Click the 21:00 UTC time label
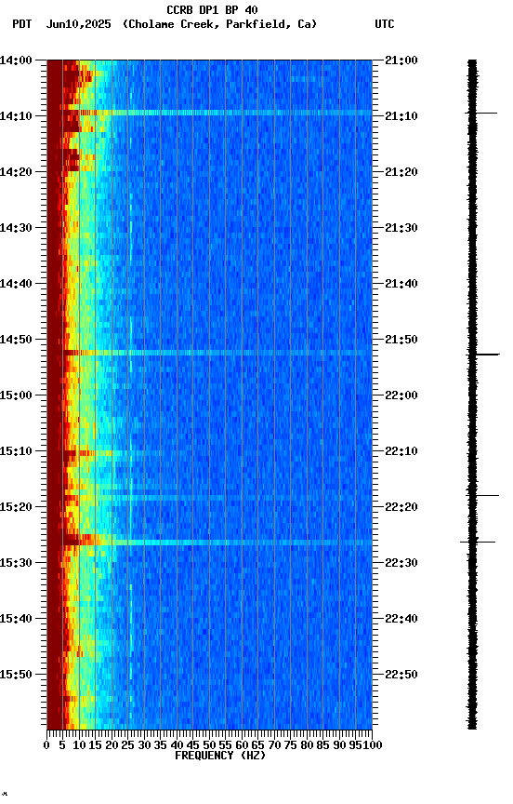This screenshot has height=804, width=513. [x=401, y=60]
